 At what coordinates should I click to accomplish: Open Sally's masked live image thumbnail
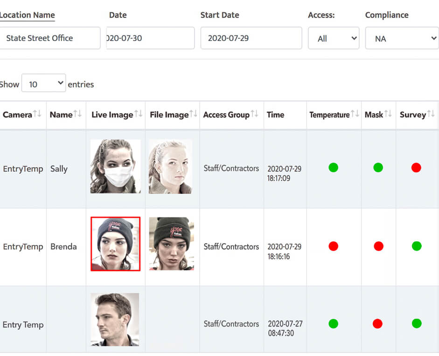(115, 166)
